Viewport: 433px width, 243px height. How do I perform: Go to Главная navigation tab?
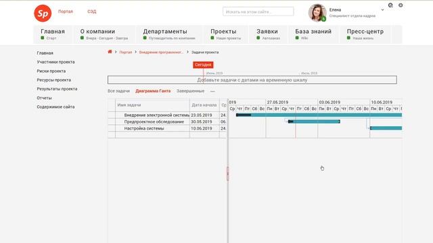pyautogui.click(x=53, y=34)
